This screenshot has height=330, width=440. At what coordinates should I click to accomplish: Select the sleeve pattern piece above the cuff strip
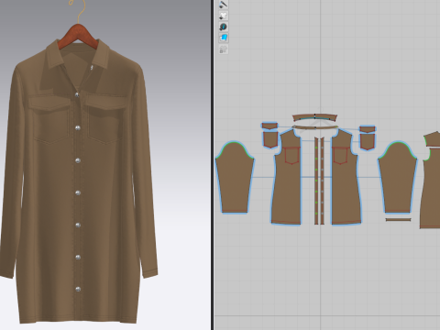[398, 178]
